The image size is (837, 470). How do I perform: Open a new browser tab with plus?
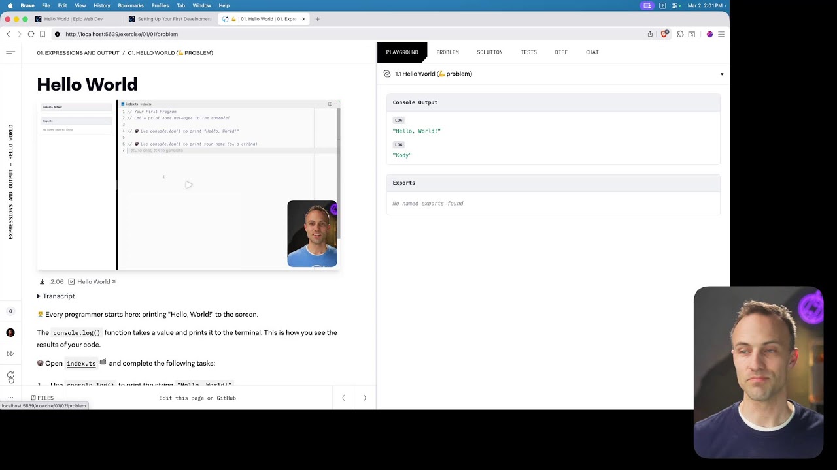pyautogui.click(x=318, y=19)
